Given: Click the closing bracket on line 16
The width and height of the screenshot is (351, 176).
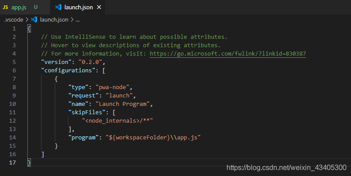Looking at the screenshot, I should tap(42, 154).
